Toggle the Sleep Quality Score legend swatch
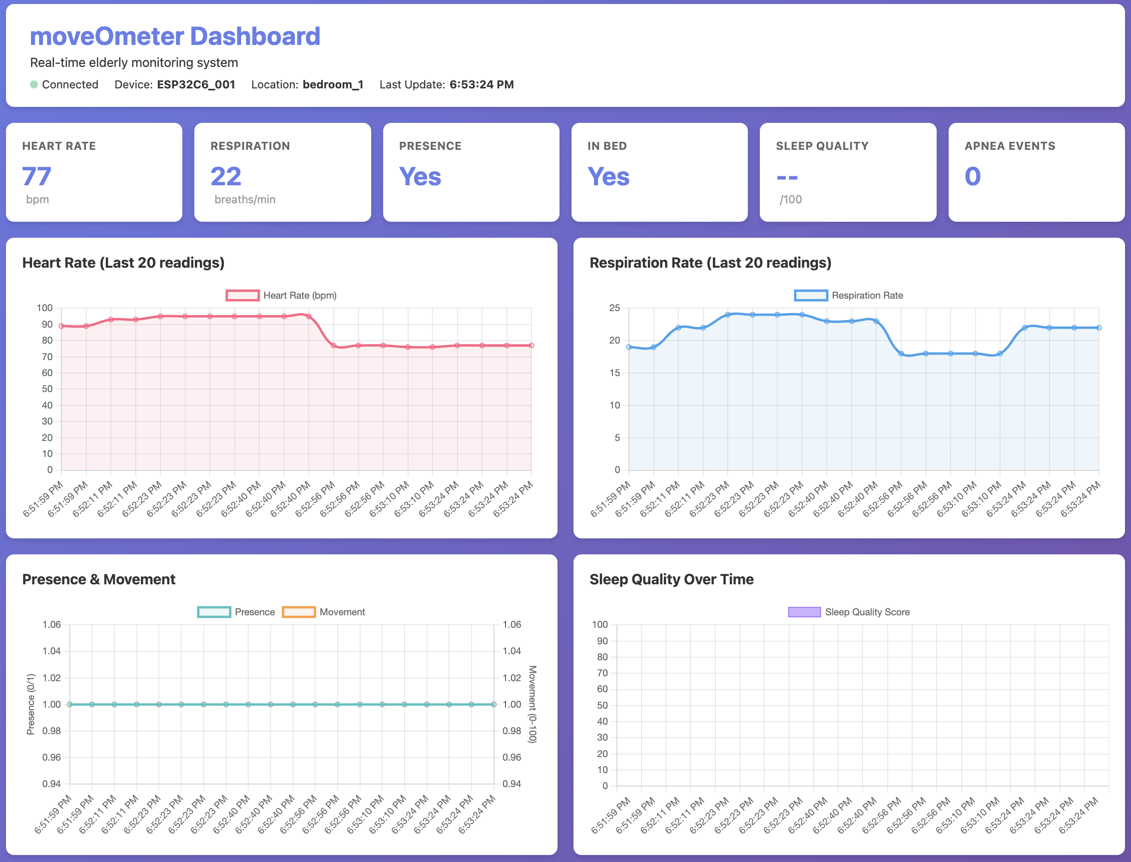The width and height of the screenshot is (1131, 862). [x=804, y=612]
